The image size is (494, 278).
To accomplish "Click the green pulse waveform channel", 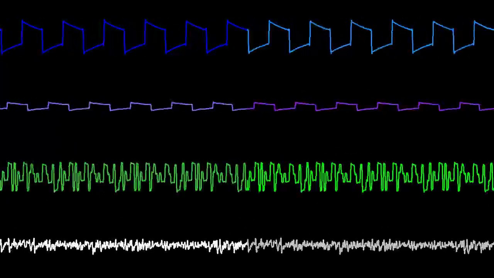I will pyautogui.click(x=247, y=177).
